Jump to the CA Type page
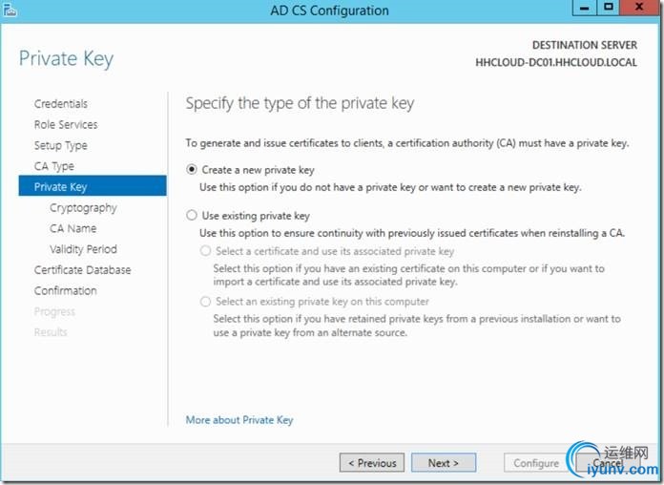Image resolution: width=664 pixels, height=485 pixels. (54, 166)
